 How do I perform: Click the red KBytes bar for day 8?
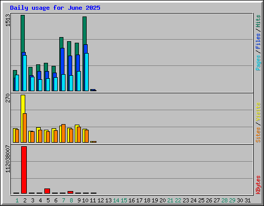point(70,192)
